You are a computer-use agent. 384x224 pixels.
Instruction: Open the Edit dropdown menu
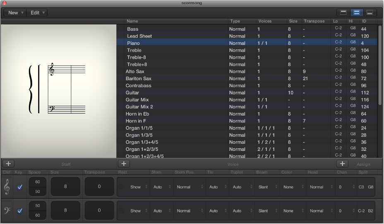[x=37, y=13]
